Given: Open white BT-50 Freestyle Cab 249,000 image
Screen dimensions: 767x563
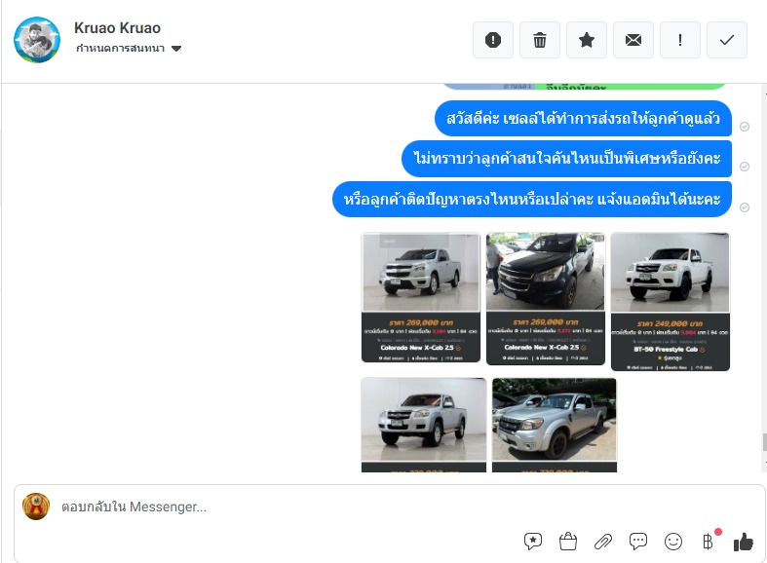Looking at the screenshot, I should 671,302.
